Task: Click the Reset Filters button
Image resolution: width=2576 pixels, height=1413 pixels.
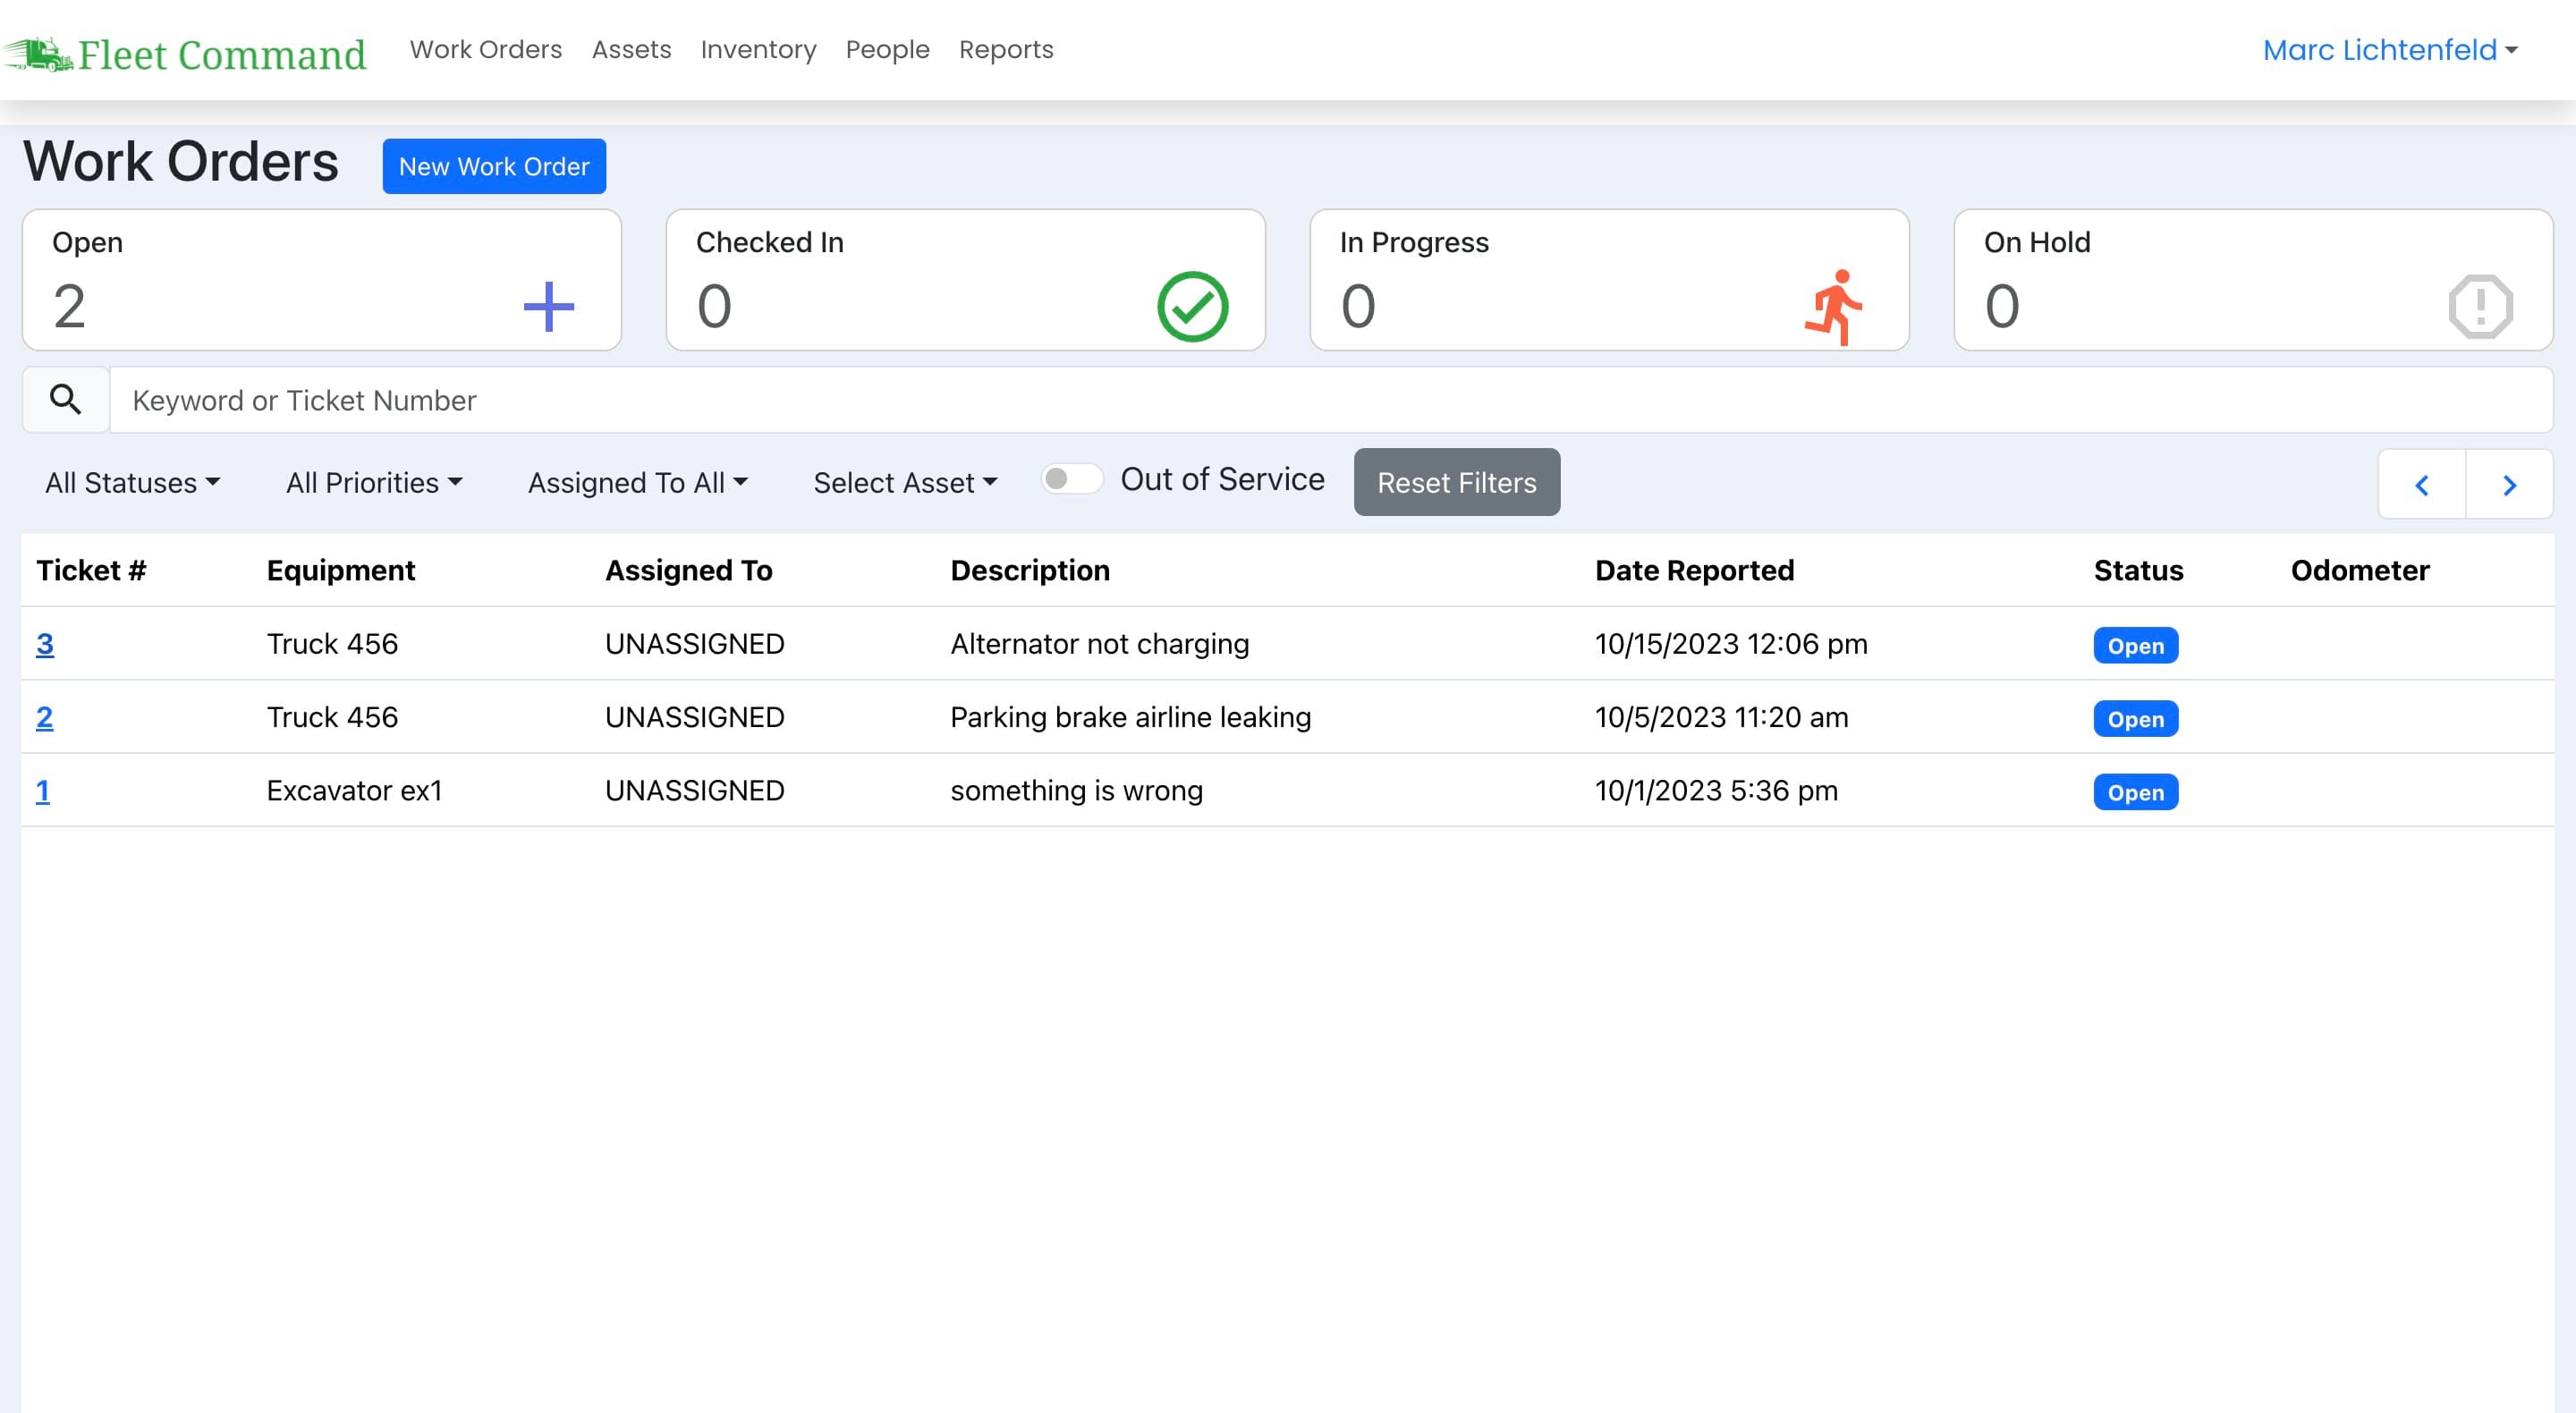Action: pyautogui.click(x=1456, y=482)
